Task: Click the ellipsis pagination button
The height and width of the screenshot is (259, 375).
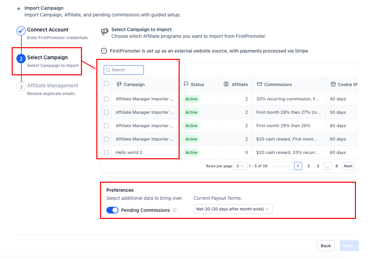Action: (327, 166)
